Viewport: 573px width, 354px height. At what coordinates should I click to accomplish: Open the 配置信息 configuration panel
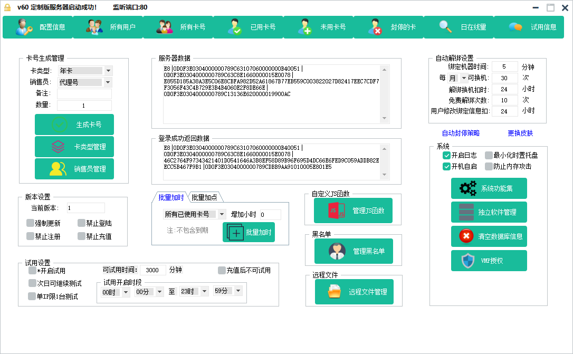coord(53,26)
